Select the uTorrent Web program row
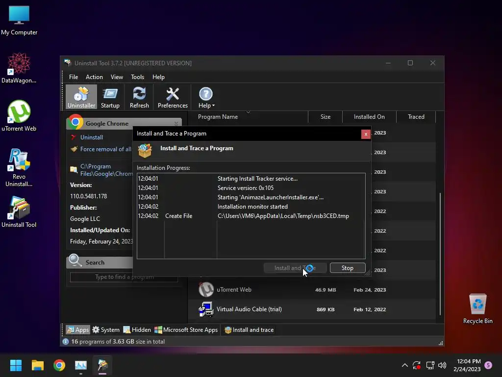The height and width of the screenshot is (377, 502). point(311,290)
